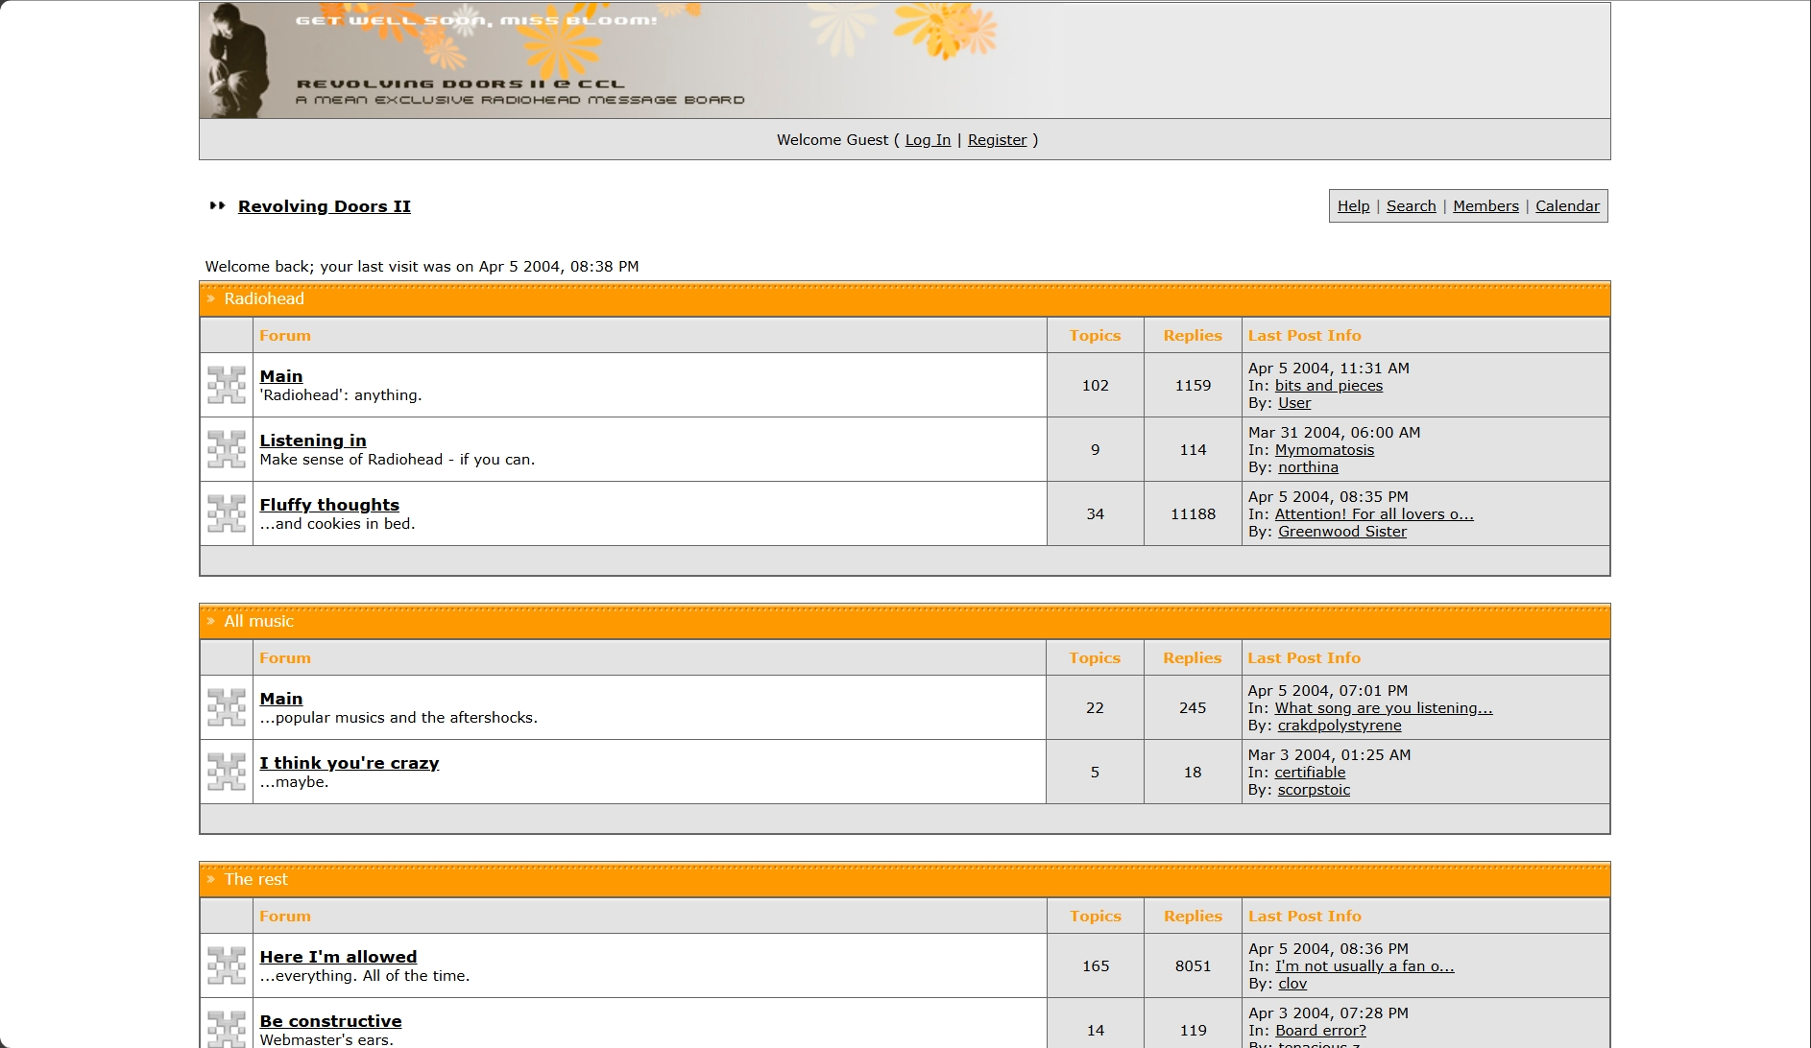1811x1048 pixels.
Task: Click the forum icon for Main under All music
Action: 226,707
